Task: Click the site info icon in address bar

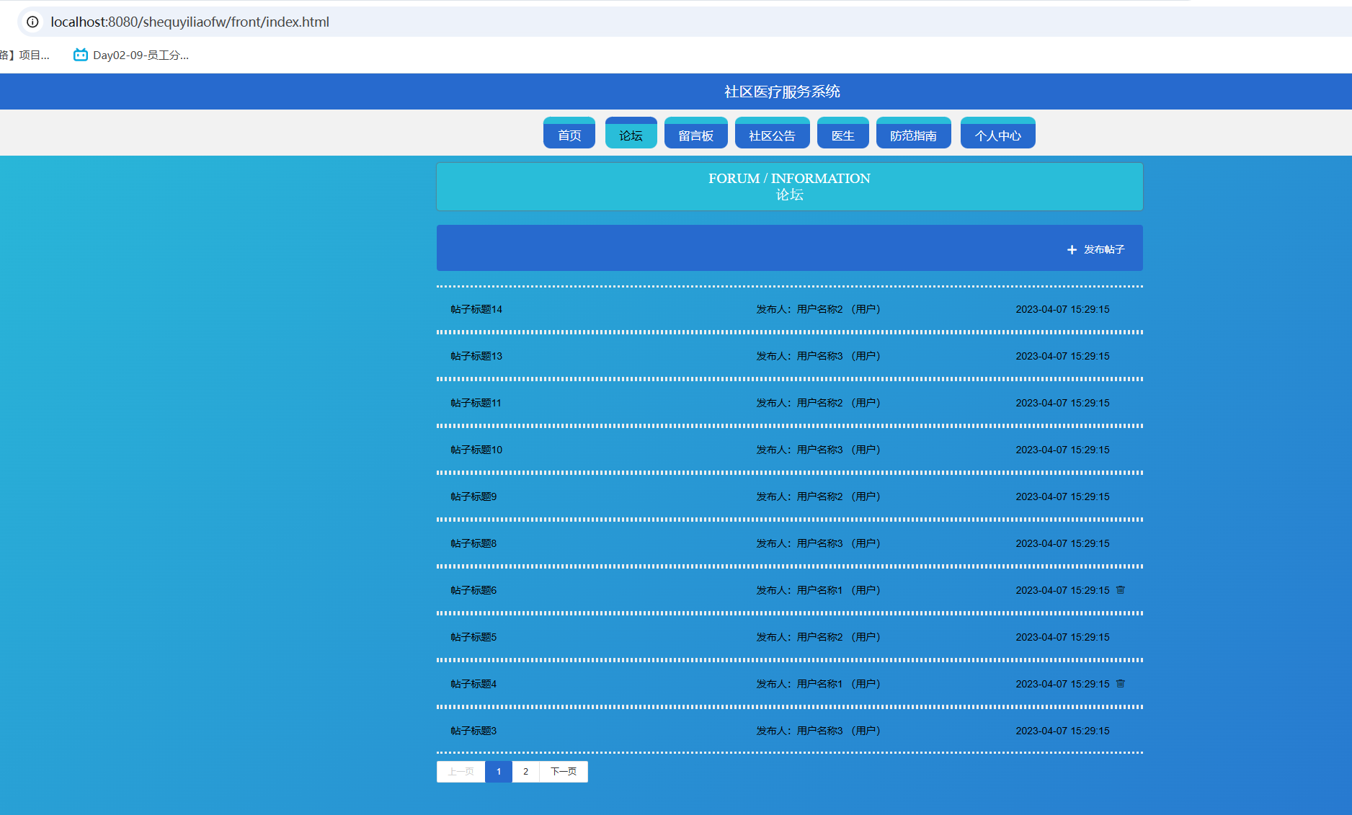Action: [32, 22]
